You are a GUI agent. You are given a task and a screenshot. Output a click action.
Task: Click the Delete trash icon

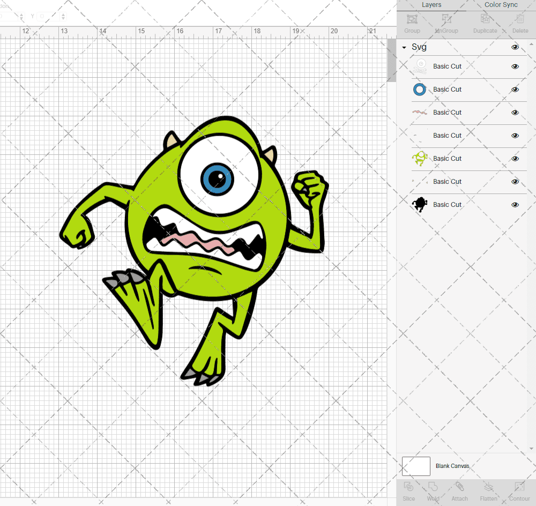tap(520, 19)
